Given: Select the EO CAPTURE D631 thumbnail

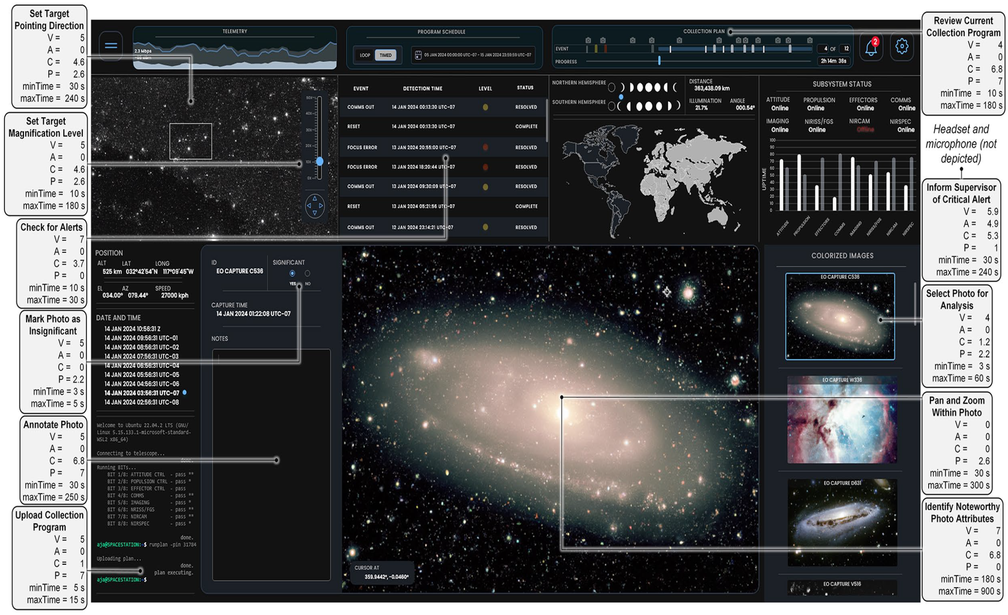Looking at the screenshot, I should pos(842,523).
